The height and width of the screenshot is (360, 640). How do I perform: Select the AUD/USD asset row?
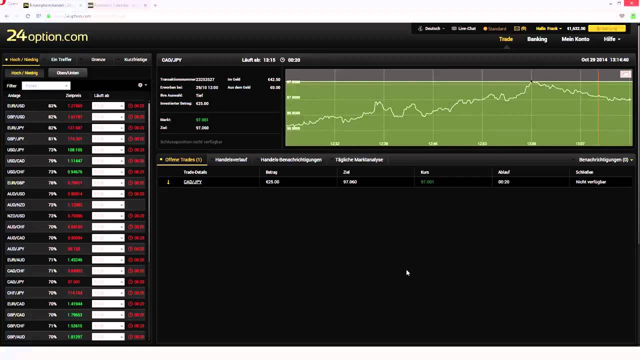(75, 194)
